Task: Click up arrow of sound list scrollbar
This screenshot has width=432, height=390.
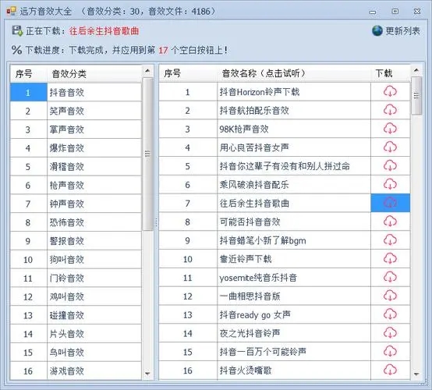Action: (416, 70)
